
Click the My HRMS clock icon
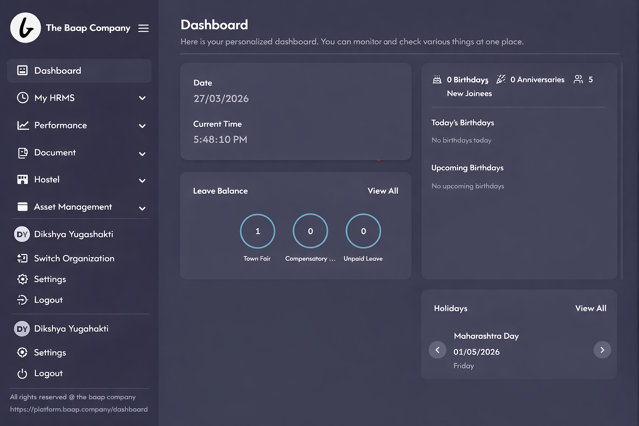[x=22, y=98]
